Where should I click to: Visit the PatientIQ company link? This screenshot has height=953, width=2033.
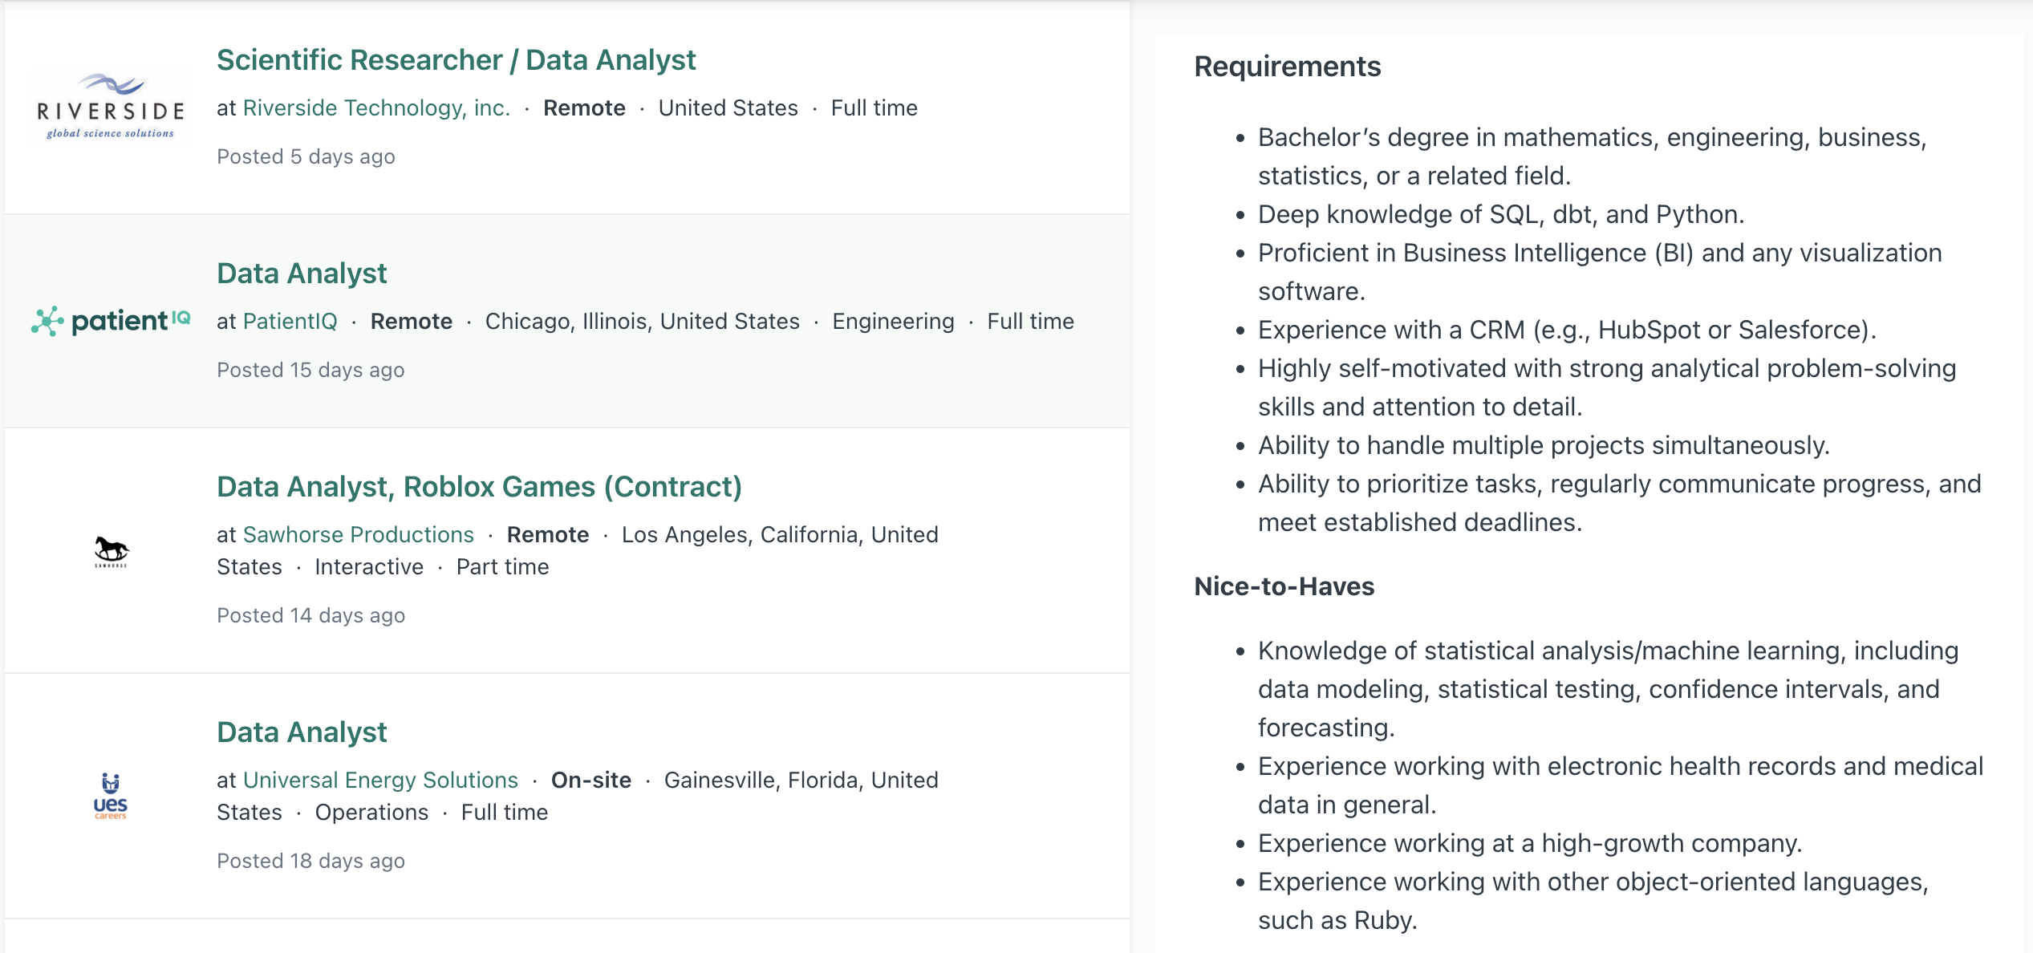pos(290,322)
